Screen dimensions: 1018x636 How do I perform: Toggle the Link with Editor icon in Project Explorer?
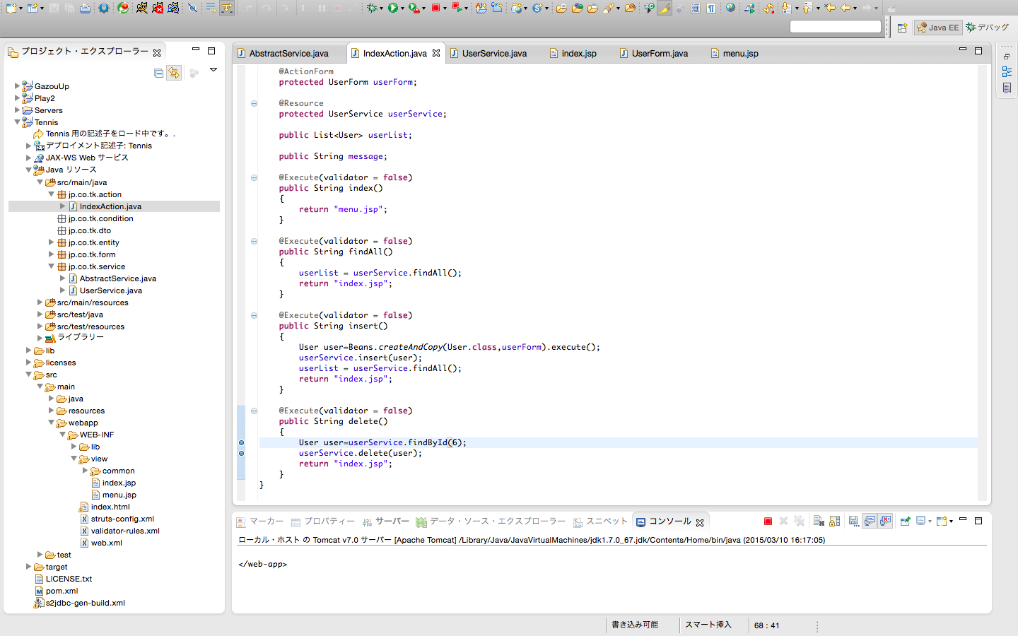pos(174,72)
